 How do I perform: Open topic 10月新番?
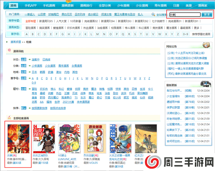point(75,21)
